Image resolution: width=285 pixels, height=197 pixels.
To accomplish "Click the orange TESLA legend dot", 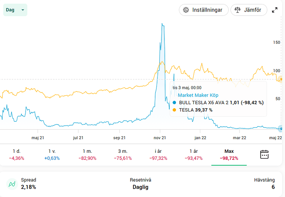I will [174, 110].
